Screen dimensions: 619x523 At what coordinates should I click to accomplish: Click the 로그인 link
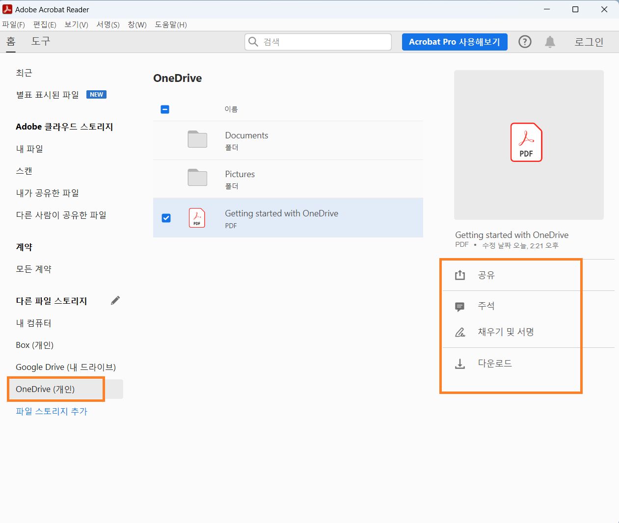pos(589,42)
